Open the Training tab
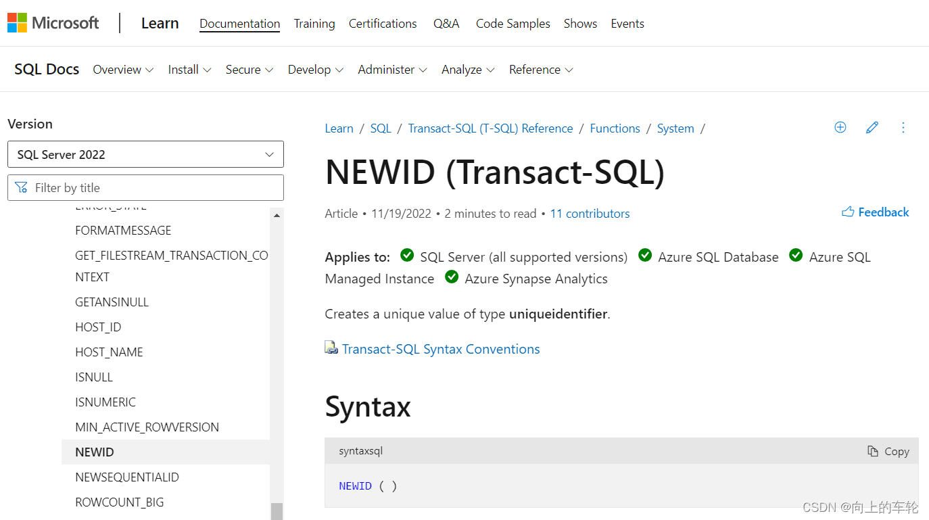This screenshot has width=929, height=520. click(x=314, y=24)
